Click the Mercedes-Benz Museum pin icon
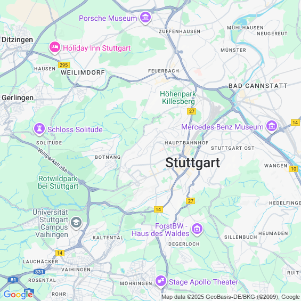 (272, 126)
